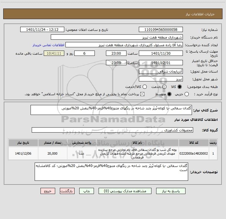Click the شرح کلی نیاز description box
This screenshot has width=226, height=219.
pyautogui.click(x=111, y=110)
